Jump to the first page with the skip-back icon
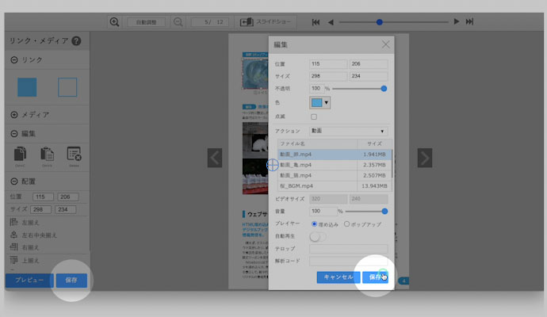The height and width of the screenshot is (317, 547). coord(316,22)
